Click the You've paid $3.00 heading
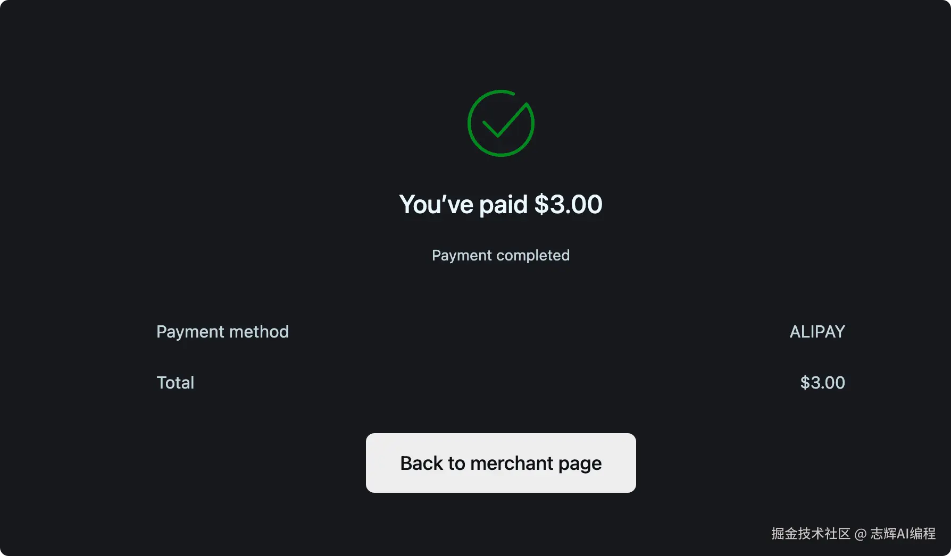The height and width of the screenshot is (556, 951). coord(500,205)
